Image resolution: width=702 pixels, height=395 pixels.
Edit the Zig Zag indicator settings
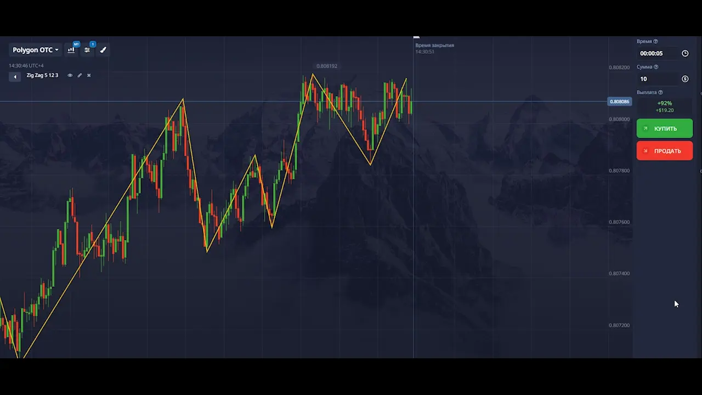[x=80, y=76]
